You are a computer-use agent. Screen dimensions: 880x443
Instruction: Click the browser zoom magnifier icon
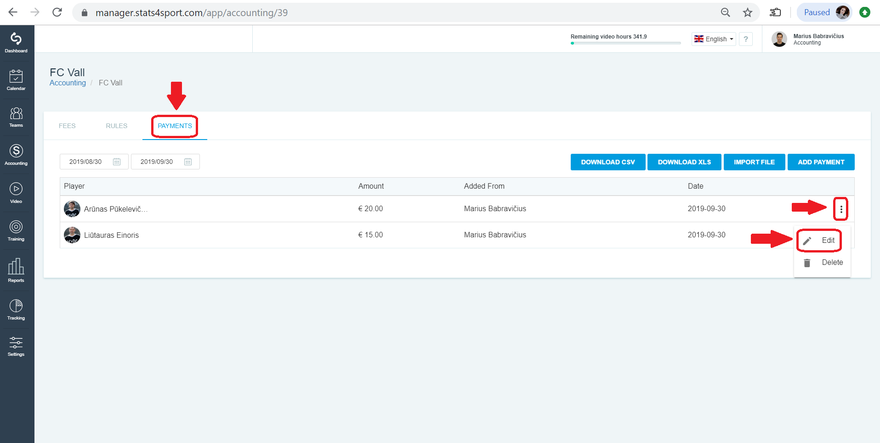coord(726,12)
